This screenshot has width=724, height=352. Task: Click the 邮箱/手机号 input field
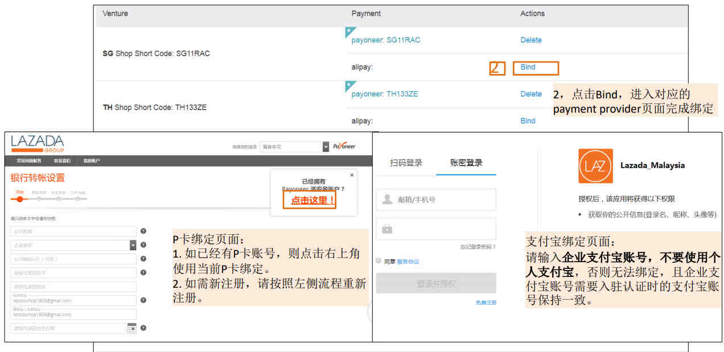click(436, 200)
